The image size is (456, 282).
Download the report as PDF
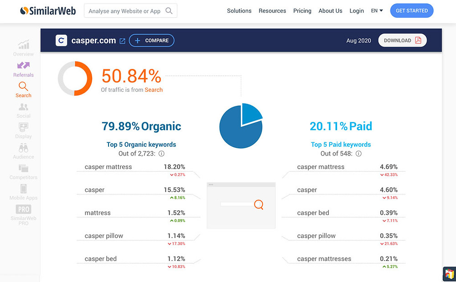(x=403, y=41)
